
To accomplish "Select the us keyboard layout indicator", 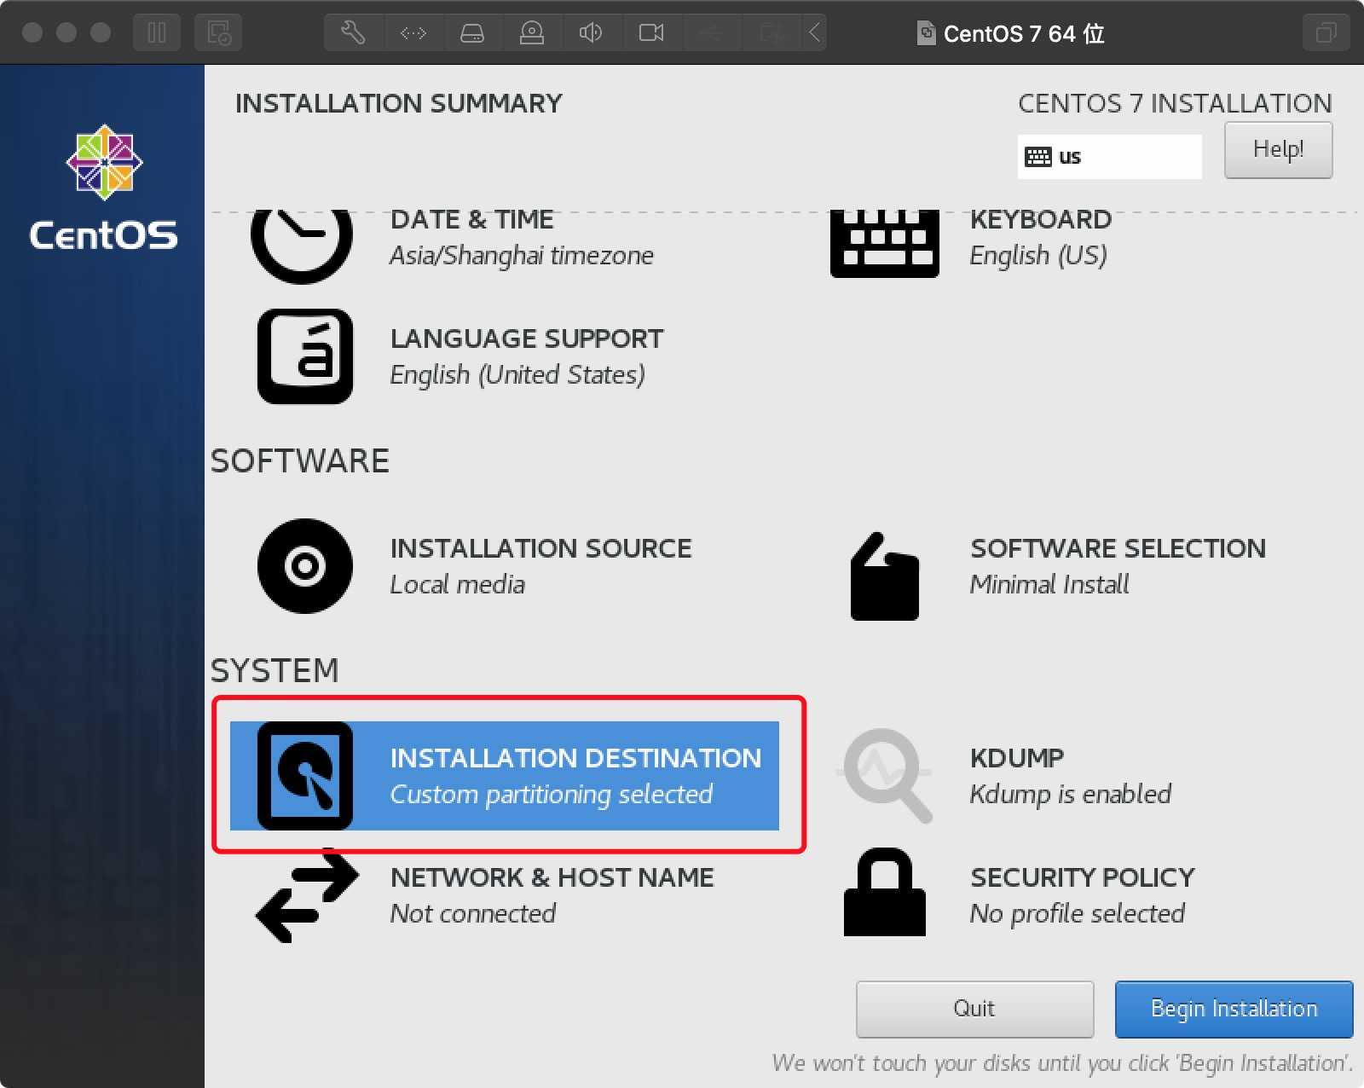I will tap(1109, 157).
